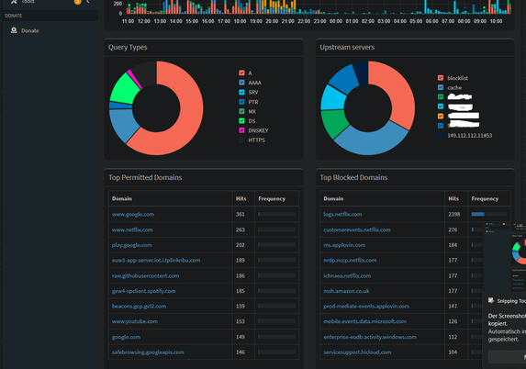Open msh.amazon.co.uk blocked link
526x369 pixels.
346,291
